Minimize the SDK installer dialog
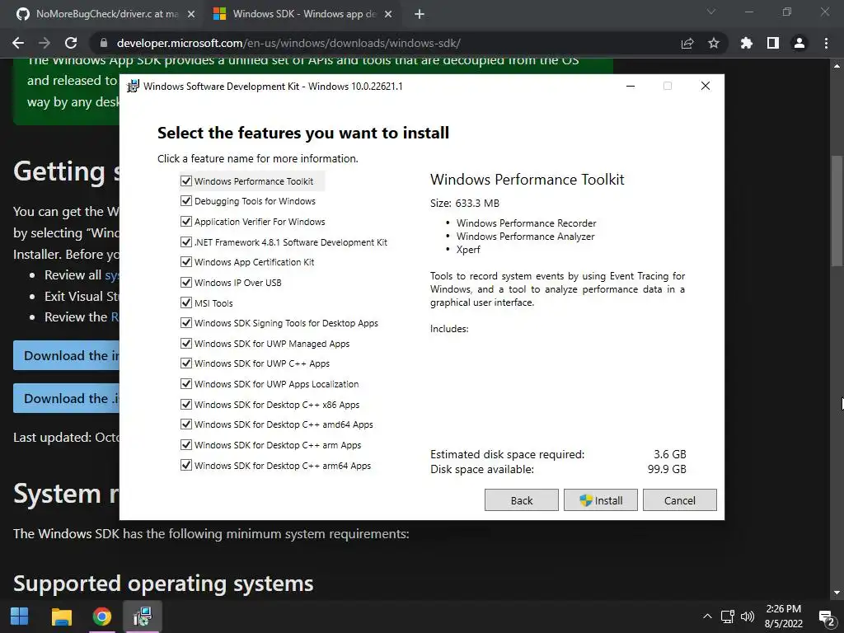This screenshot has height=633, width=844. click(631, 86)
